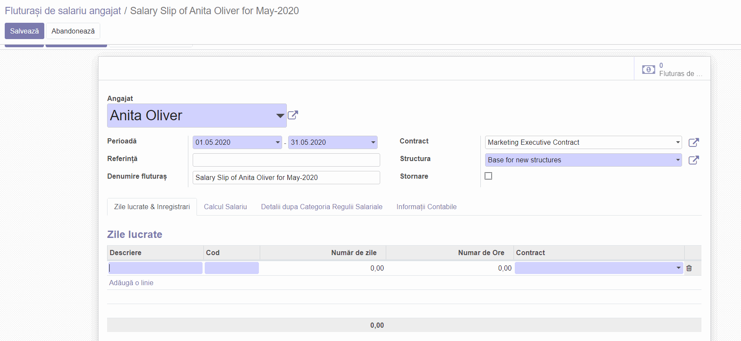Click the Zile lucrate section heading
This screenshot has width=741, height=341.
(135, 234)
